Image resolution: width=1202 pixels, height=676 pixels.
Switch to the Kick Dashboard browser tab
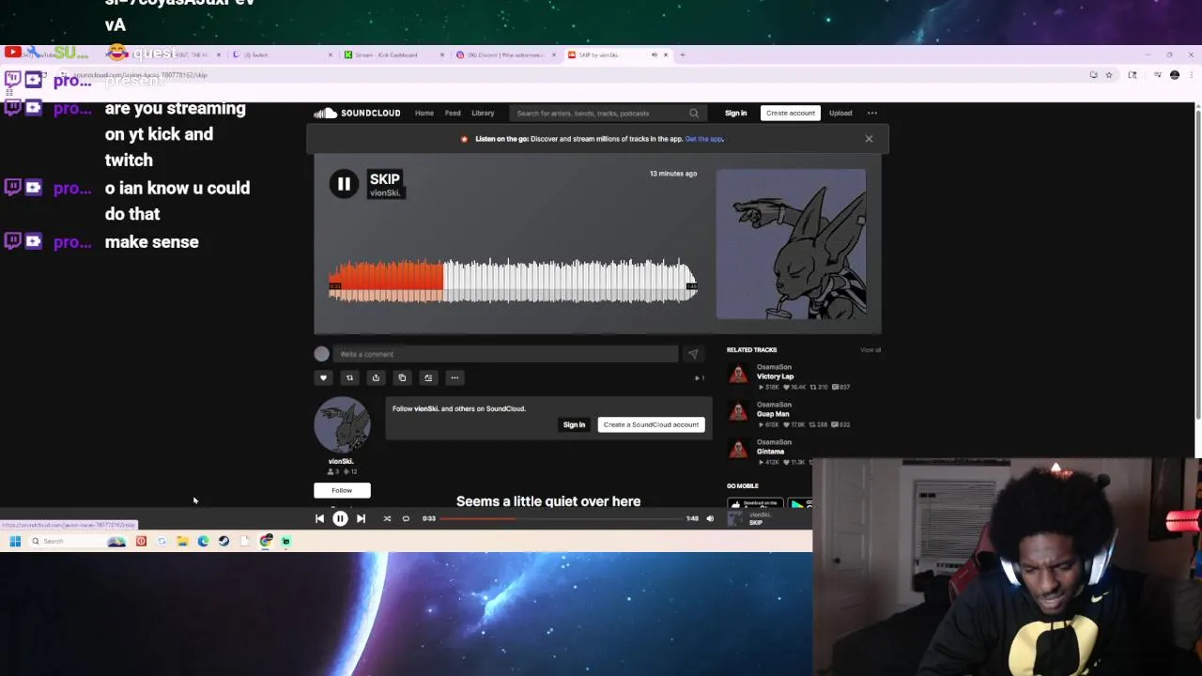pyautogui.click(x=394, y=54)
